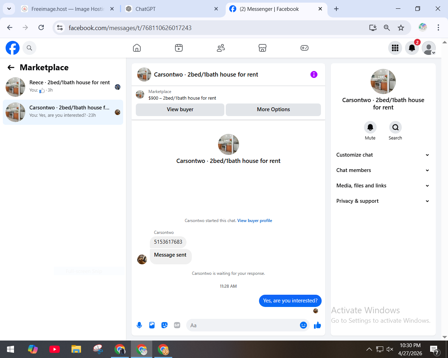The image size is (448, 358).
Task: Open the Windows Start menu
Action: 10,349
